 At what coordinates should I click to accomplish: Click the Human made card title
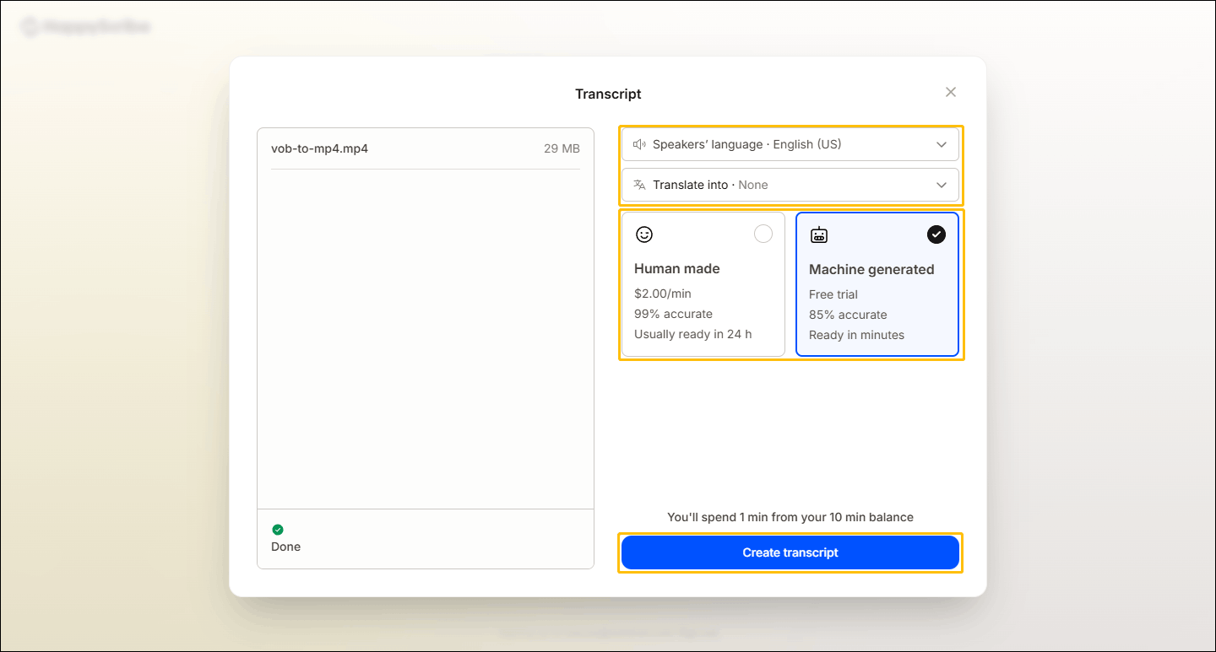(x=677, y=269)
